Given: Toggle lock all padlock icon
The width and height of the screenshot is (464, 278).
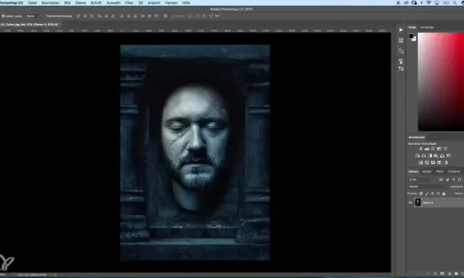Looking at the screenshot, I should click(444, 194).
